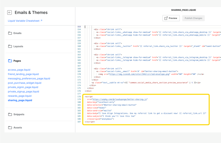Image resolution: width=221 pixels, height=143 pixels.
Task: Click the SHARING_PAGE.LIQUID editor title
Action: coord(184,10)
